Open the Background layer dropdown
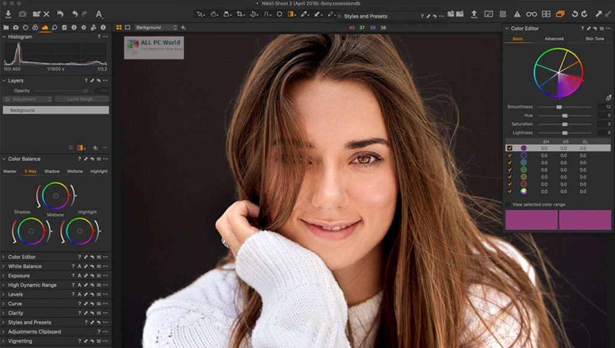Viewport: 615px width, 348px height. (156, 28)
